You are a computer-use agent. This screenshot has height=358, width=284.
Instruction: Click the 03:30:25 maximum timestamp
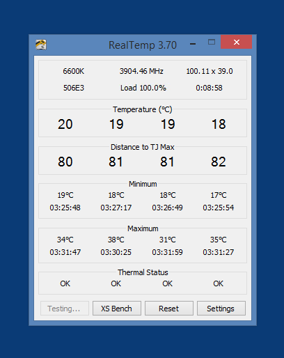116,252
